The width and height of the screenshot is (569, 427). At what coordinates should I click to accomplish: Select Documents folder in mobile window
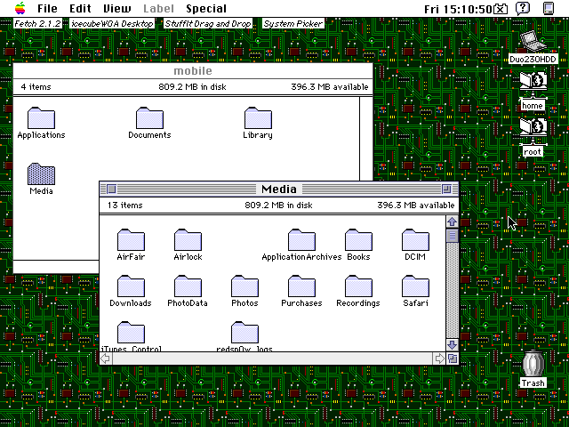(x=149, y=118)
